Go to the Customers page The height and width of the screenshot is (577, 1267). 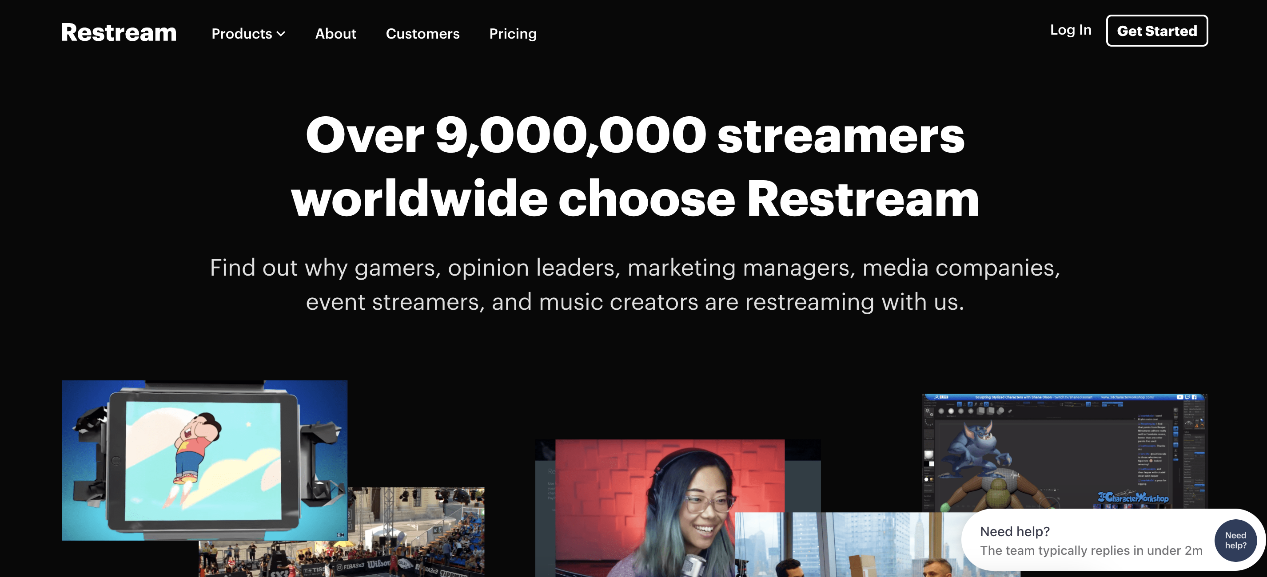click(x=422, y=33)
